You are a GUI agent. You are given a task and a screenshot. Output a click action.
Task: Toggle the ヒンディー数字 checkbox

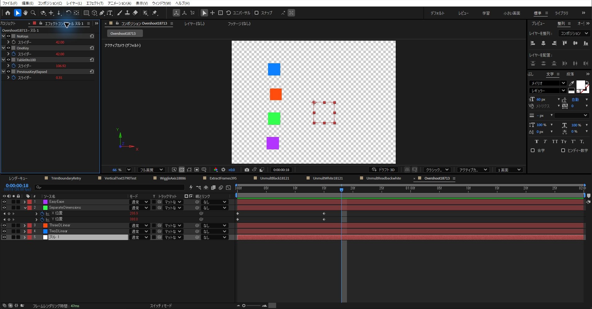click(563, 150)
